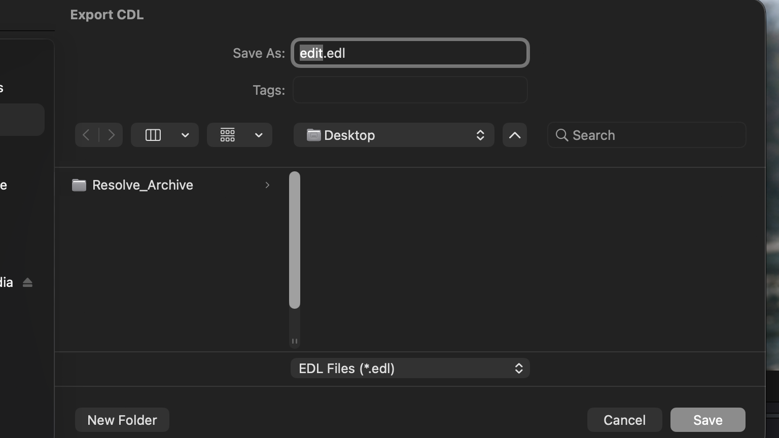The width and height of the screenshot is (779, 438).
Task: Open the EDL Files format dropdown
Action: point(410,369)
